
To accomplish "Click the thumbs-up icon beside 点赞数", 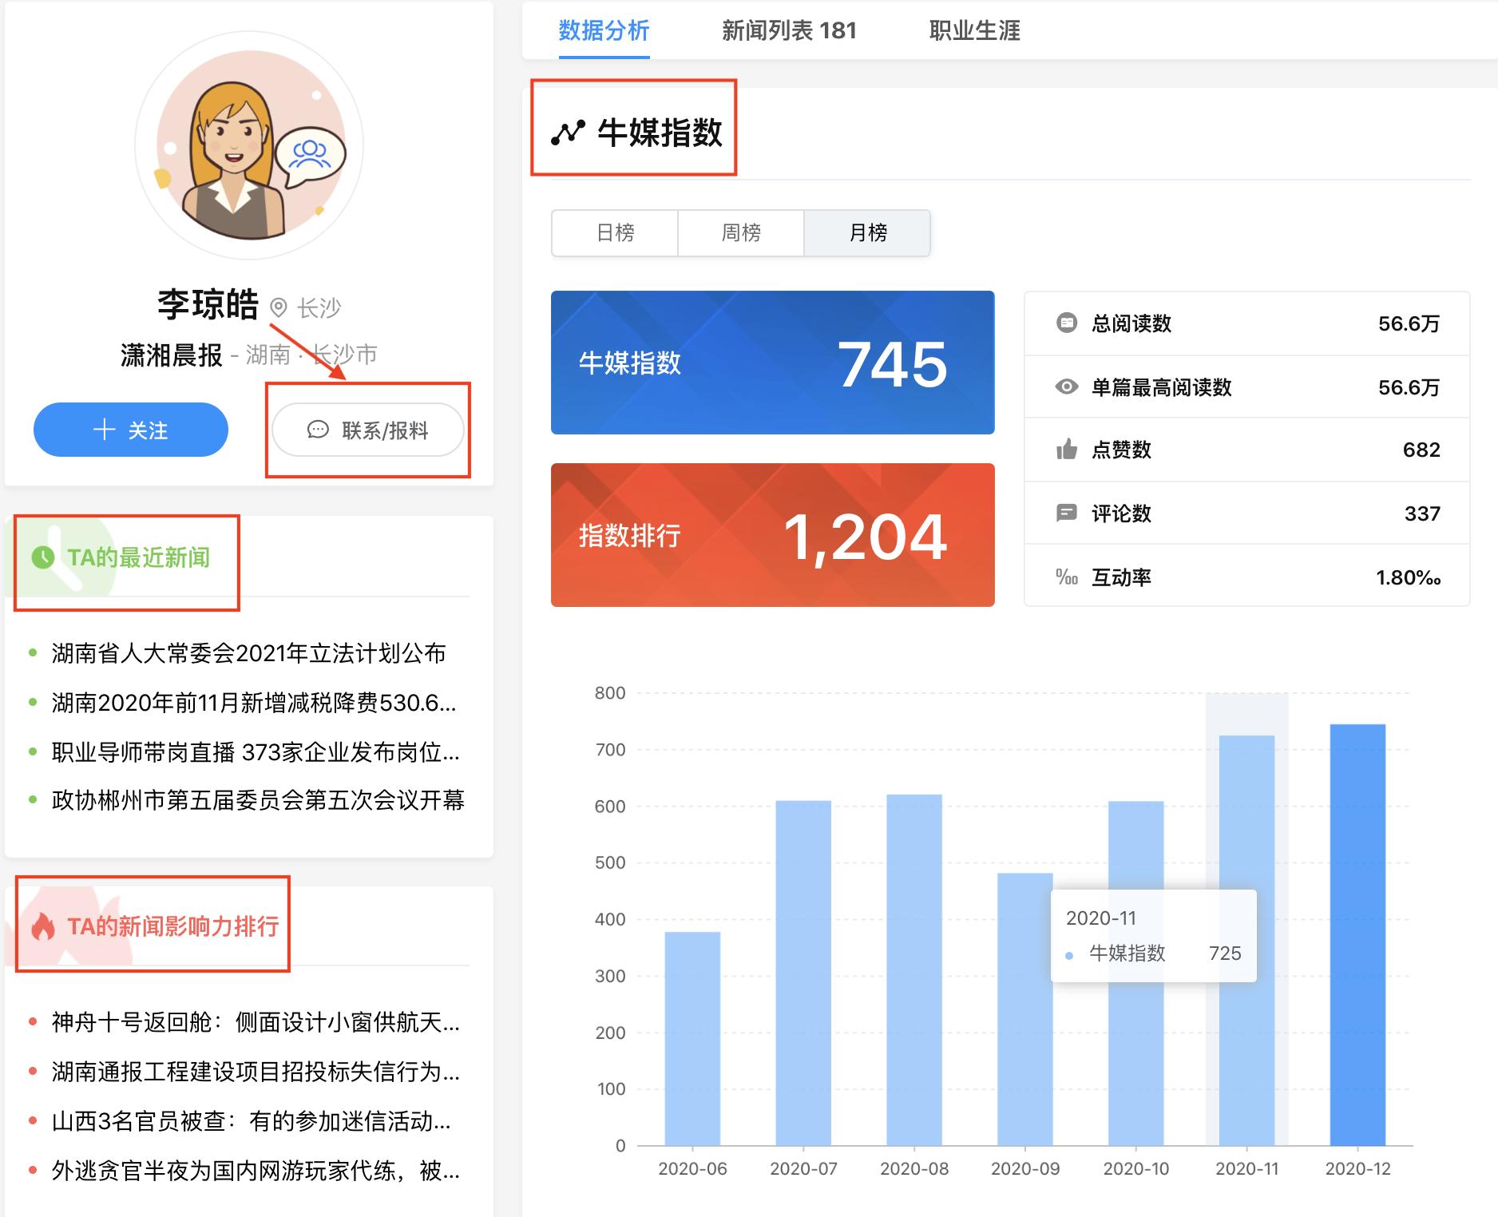I will point(1067,450).
